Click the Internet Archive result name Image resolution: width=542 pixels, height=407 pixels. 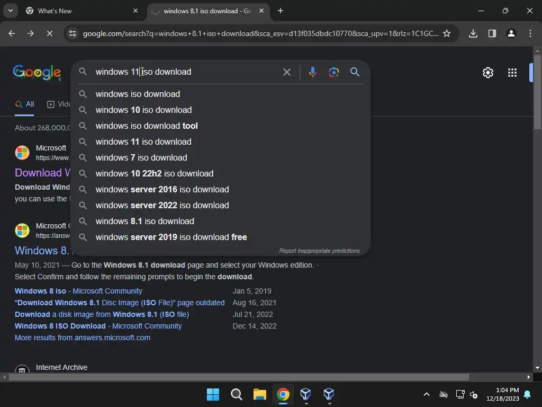[61, 367]
